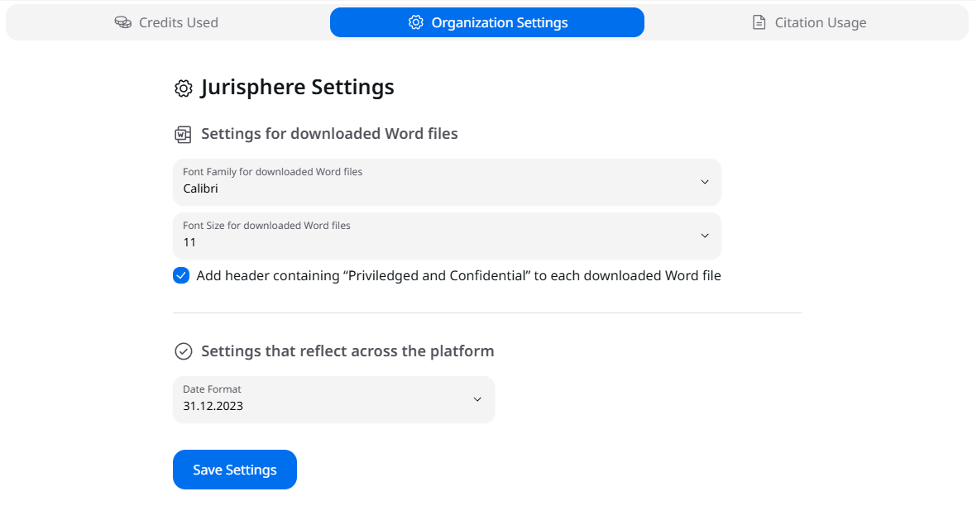Uncheck the Priviledged and Confidential header checkbox
Image resolution: width=977 pixels, height=520 pixels.
[181, 275]
